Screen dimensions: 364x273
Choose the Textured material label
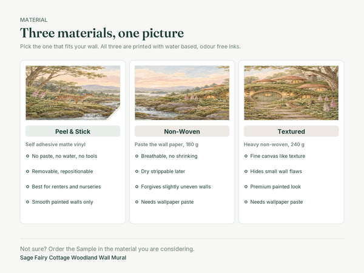(x=291, y=132)
